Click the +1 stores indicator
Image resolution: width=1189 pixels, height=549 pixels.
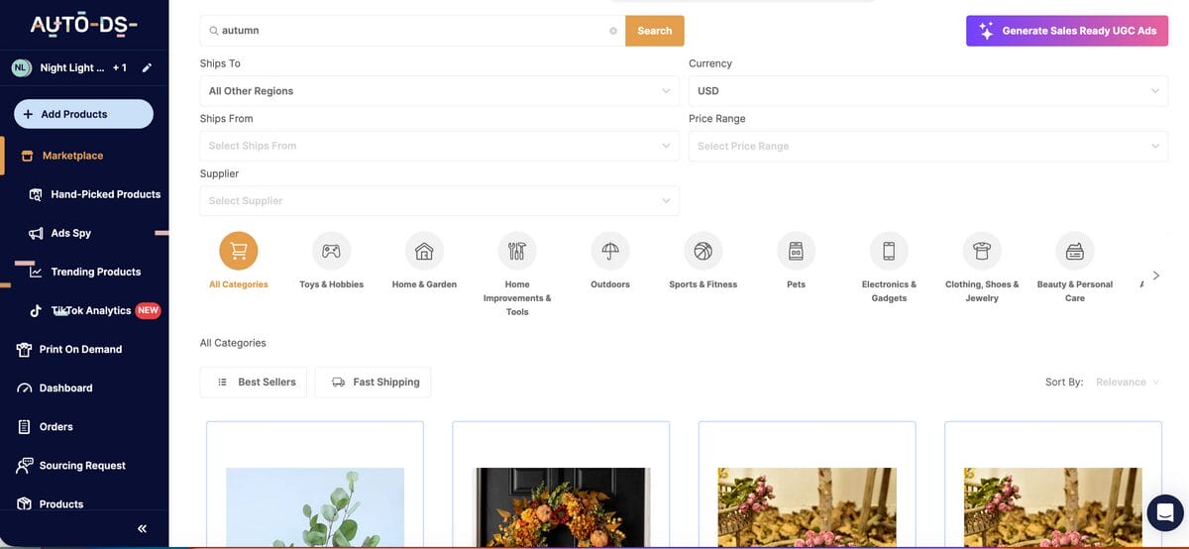[x=120, y=68]
